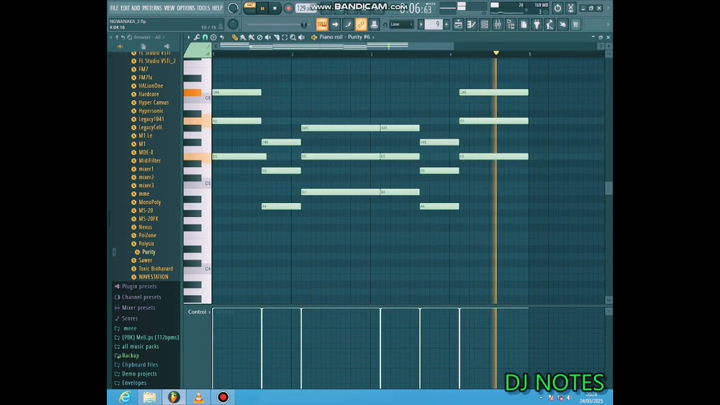
Task: Open the PATTERNS menu
Action: (x=152, y=8)
